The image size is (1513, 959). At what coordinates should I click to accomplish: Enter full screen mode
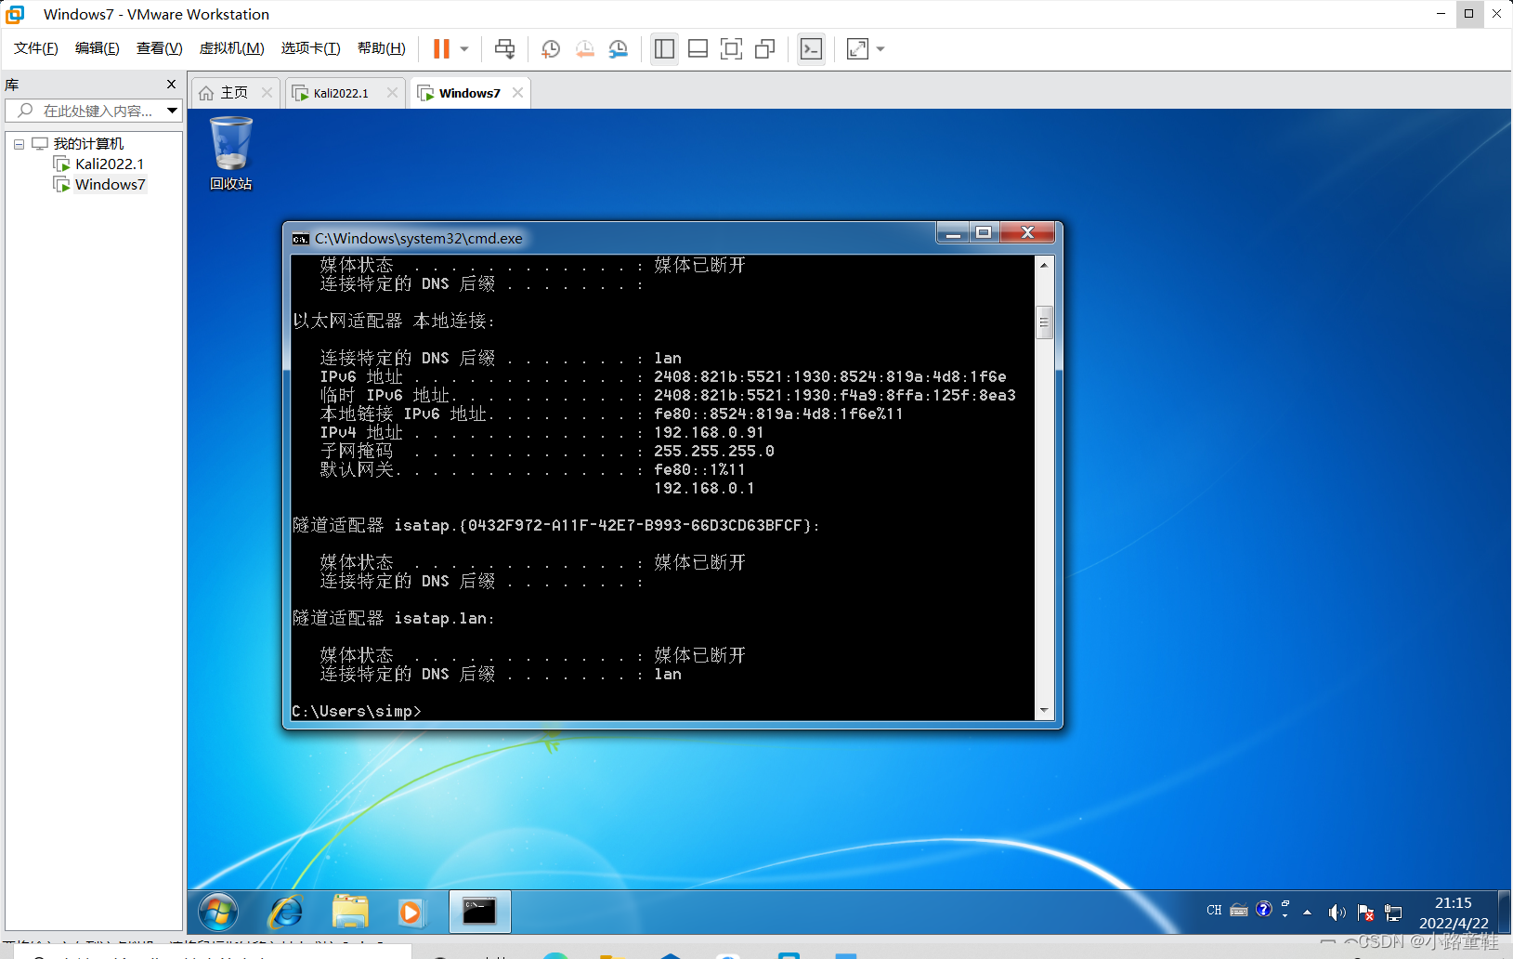point(732,49)
